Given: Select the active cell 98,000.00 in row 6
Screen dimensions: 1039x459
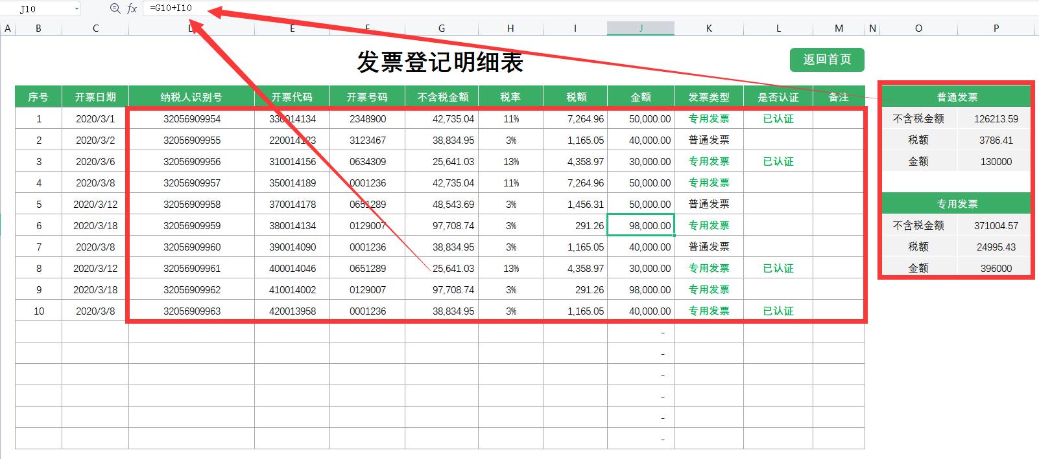Looking at the screenshot, I should pos(641,225).
